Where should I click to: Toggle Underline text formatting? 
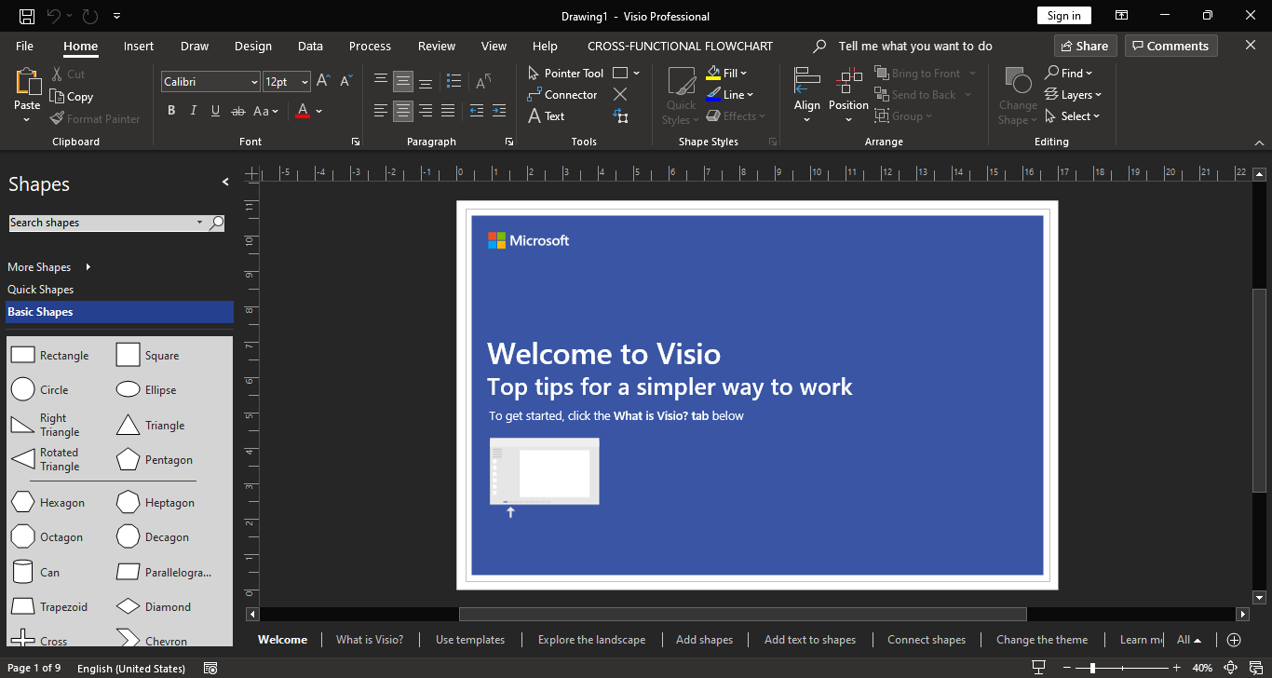point(215,111)
